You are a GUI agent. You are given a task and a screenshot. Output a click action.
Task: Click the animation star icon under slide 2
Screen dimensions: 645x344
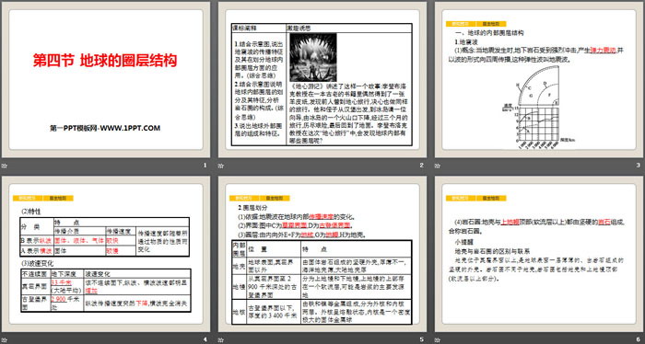pyautogui.click(x=221, y=166)
